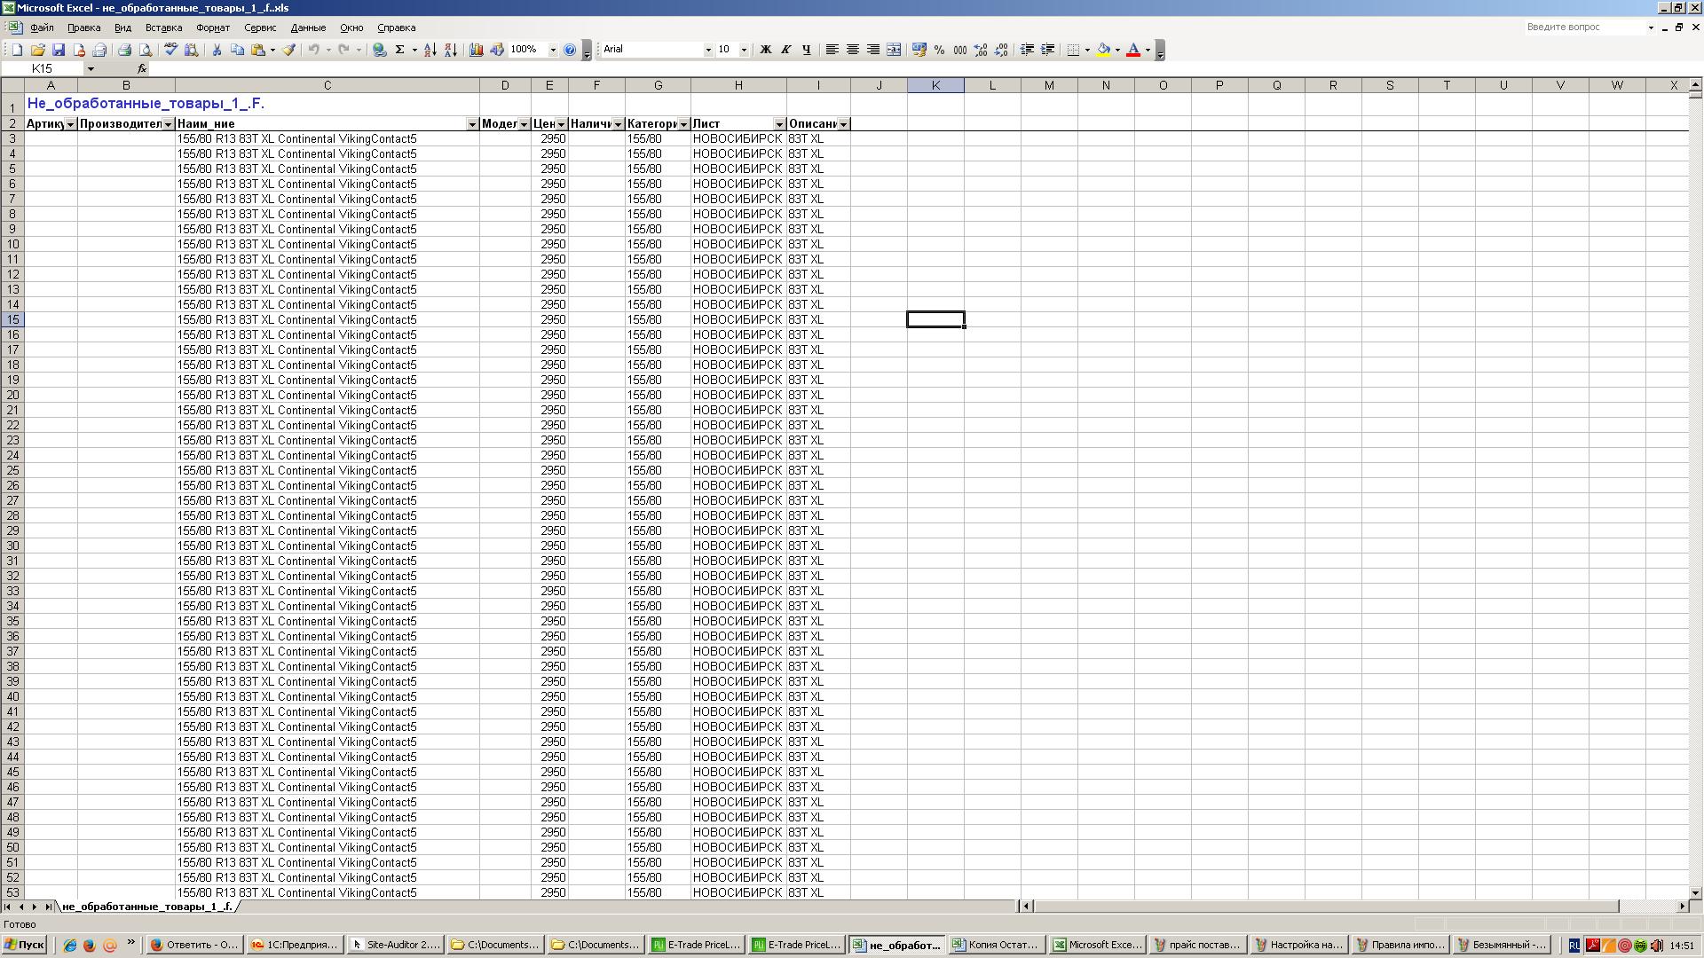Viewport: 1704px width, 958px height.
Task: Click the vertical scrollbar down arrow
Action: coord(1695,892)
